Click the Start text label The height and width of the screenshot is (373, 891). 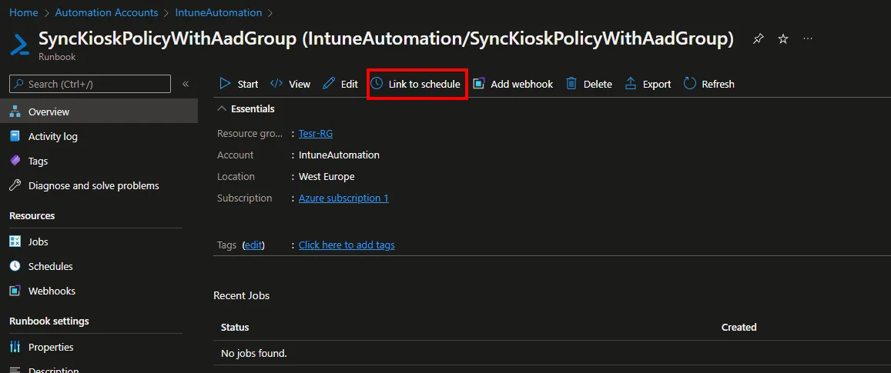(248, 84)
